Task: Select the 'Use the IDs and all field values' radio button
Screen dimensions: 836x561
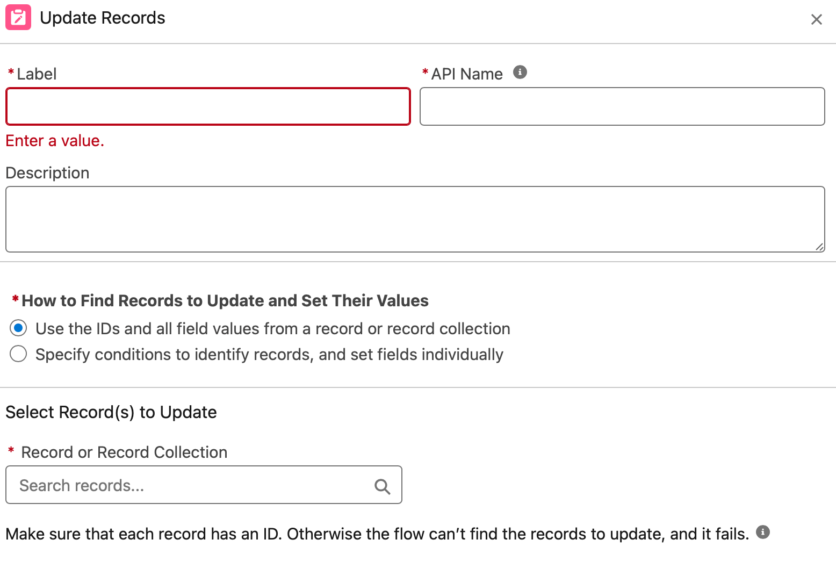Action: click(18, 328)
